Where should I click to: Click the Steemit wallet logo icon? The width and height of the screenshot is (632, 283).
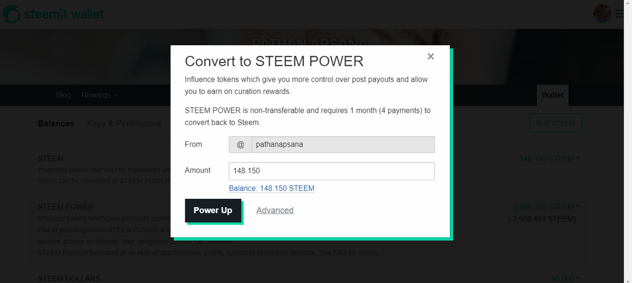coord(11,14)
